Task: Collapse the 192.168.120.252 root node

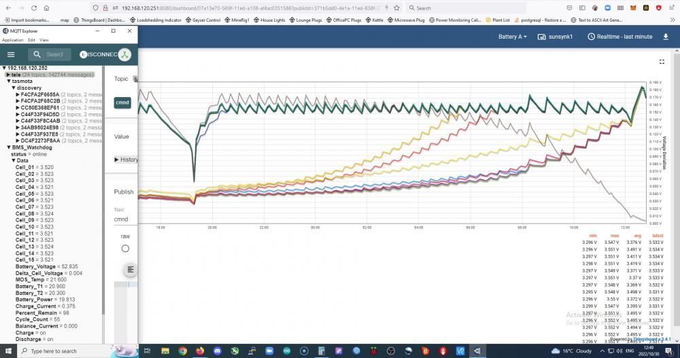Action: [x=4, y=68]
